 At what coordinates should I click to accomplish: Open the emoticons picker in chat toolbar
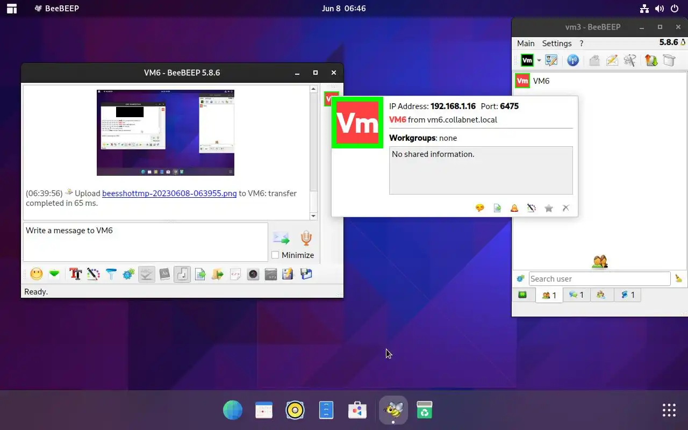pyautogui.click(x=37, y=274)
